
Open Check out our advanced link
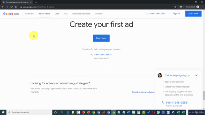(143, 92)
